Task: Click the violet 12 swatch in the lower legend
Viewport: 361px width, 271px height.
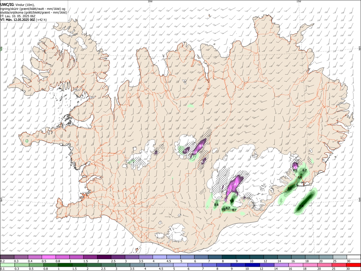Action: [x=267, y=265]
